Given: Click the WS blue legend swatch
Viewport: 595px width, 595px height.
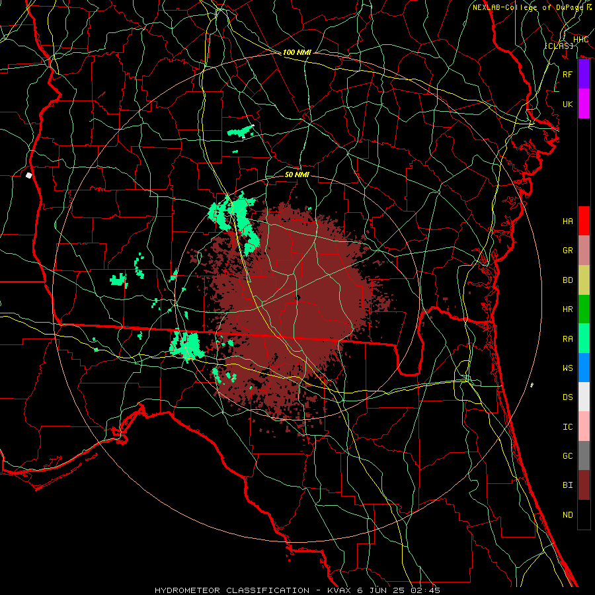Looking at the screenshot, I should pos(584,368).
